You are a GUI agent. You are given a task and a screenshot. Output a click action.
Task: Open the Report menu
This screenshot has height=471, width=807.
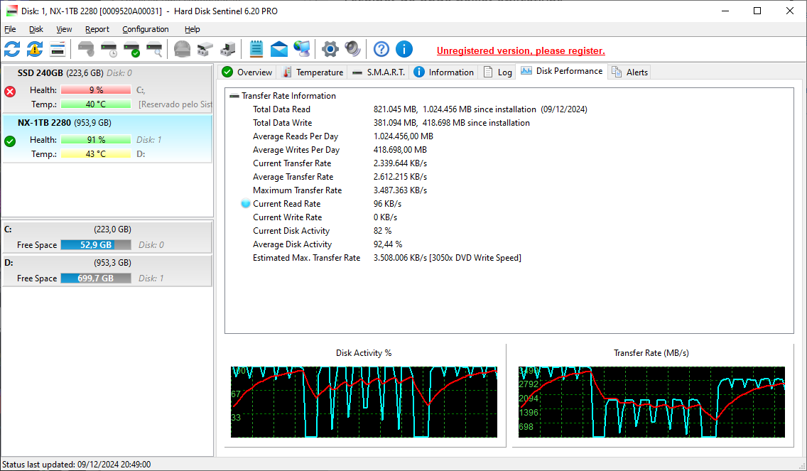tap(97, 29)
